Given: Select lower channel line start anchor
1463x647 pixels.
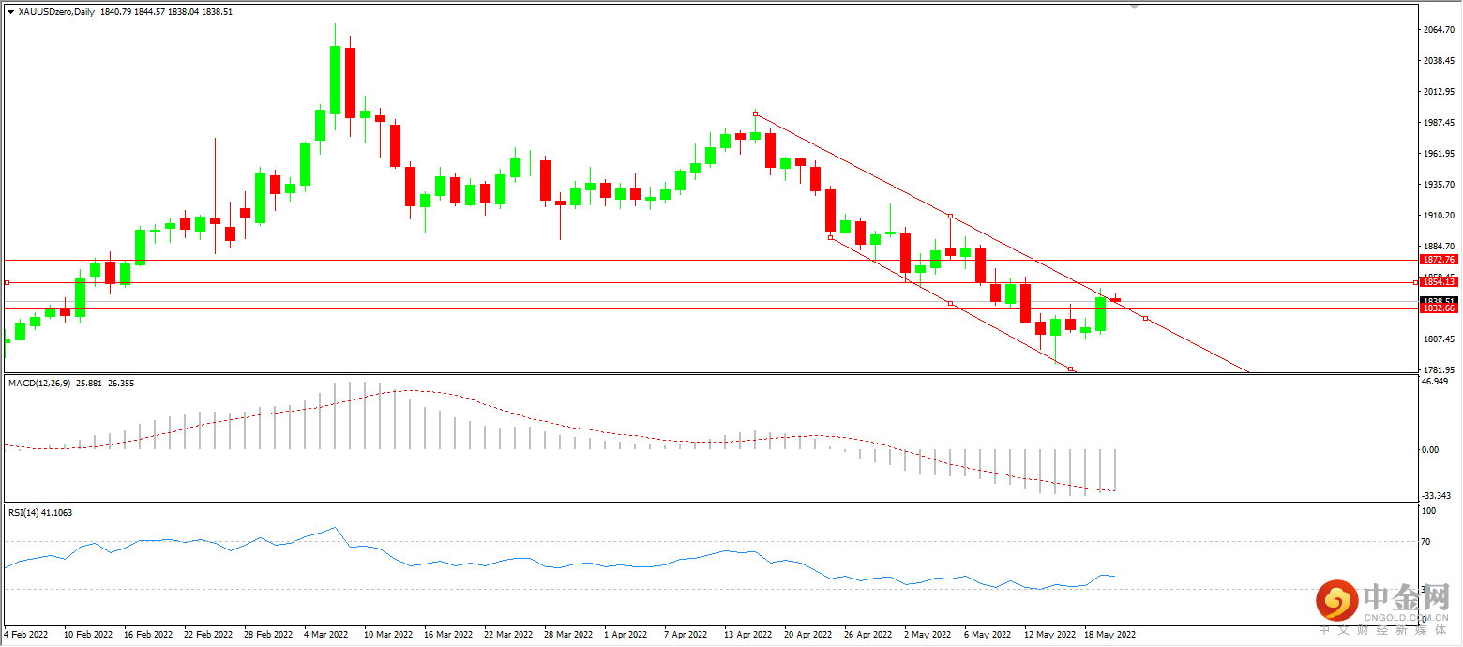Looking at the screenshot, I should point(830,238).
